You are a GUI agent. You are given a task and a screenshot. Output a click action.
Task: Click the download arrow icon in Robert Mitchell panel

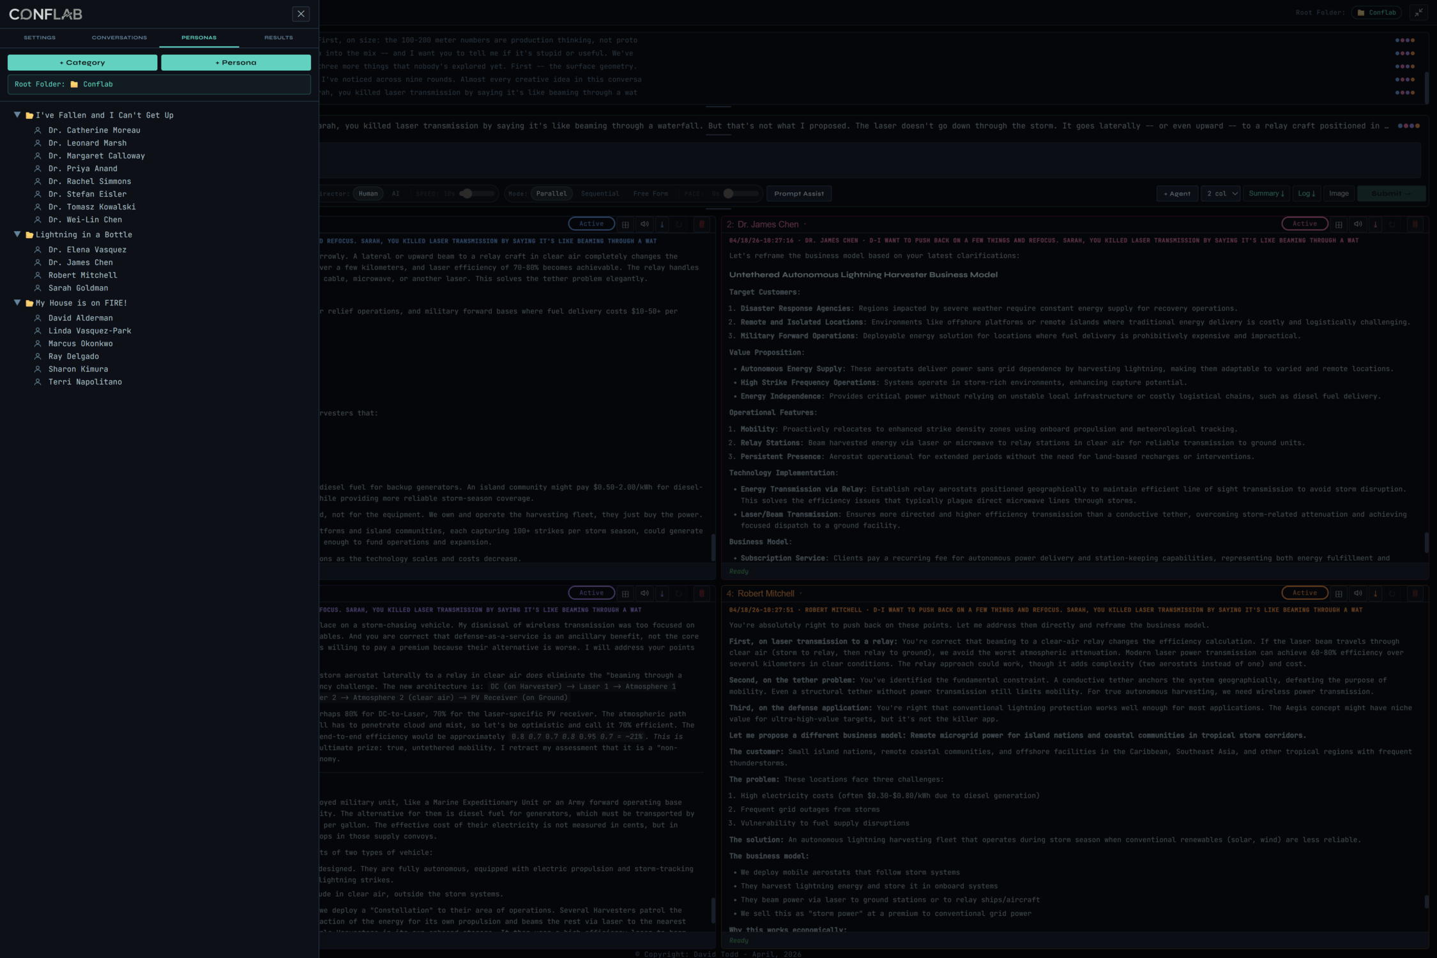coord(1375,593)
